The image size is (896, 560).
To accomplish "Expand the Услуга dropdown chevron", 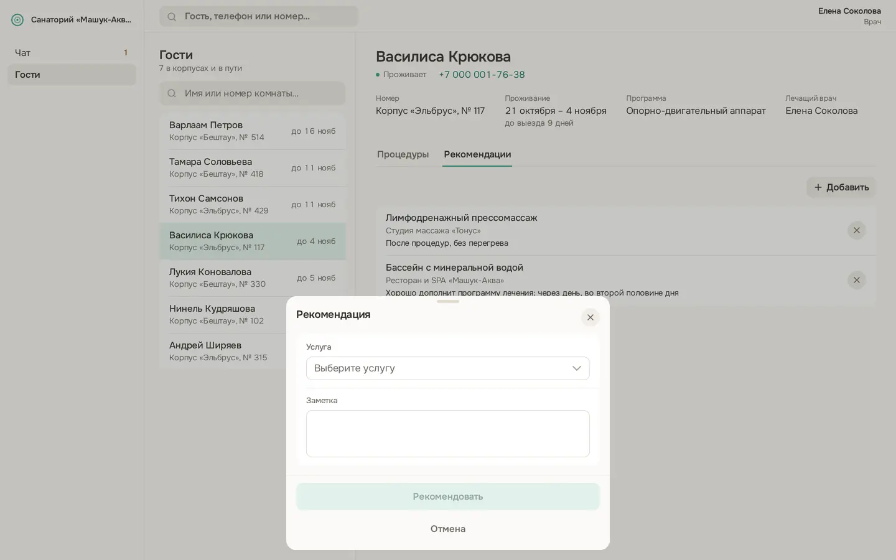I will pyautogui.click(x=577, y=368).
